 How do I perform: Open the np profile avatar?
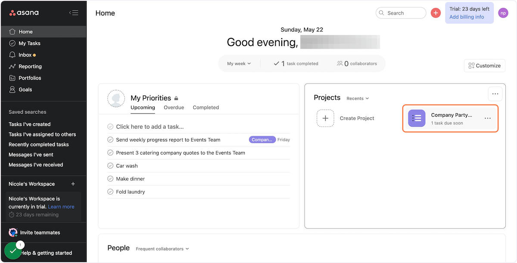pos(503,13)
